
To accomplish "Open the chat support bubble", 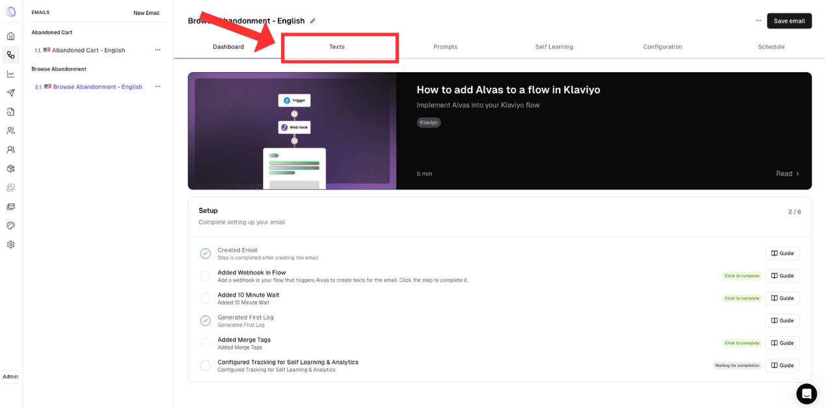I will [x=806, y=394].
